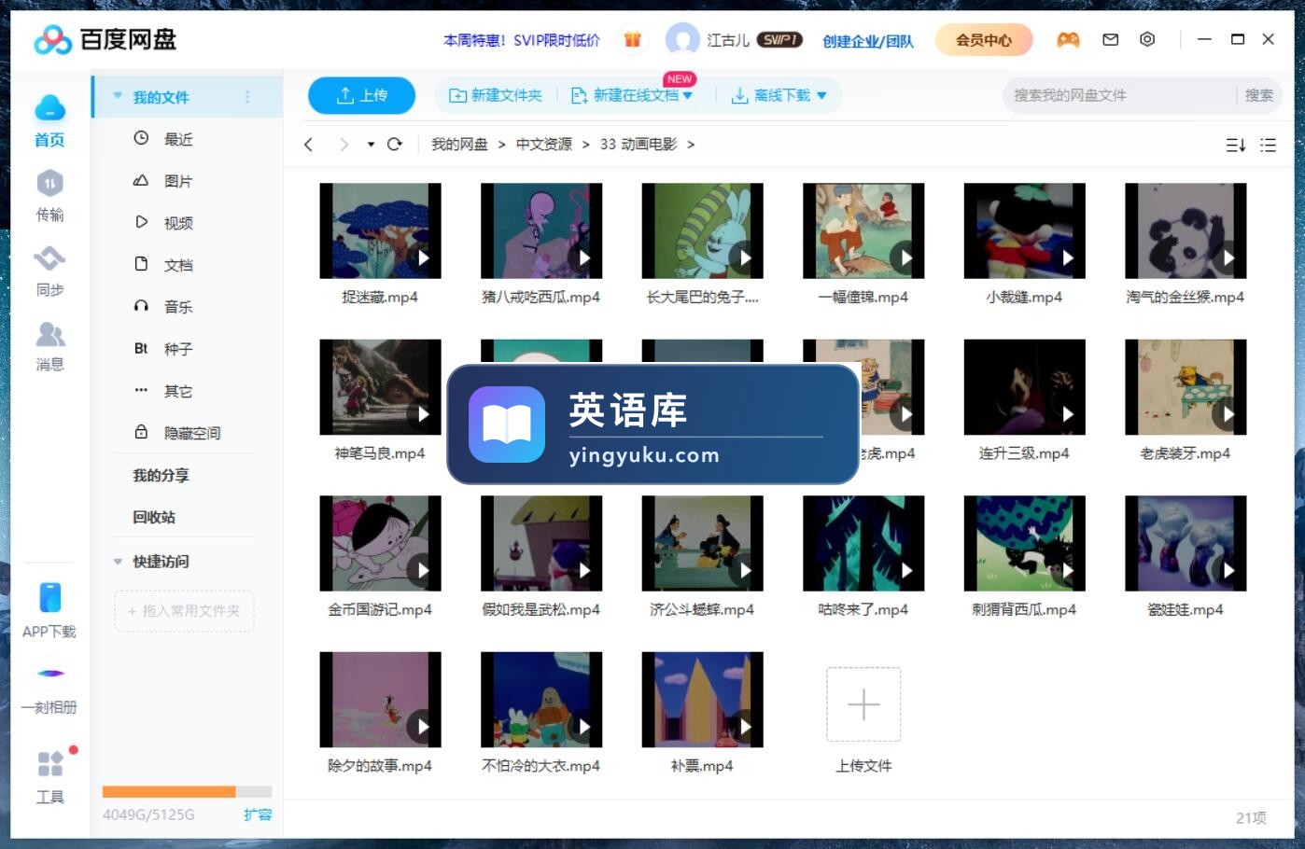The width and height of the screenshot is (1305, 849).
Task: Select 一幅僮锦.mp4 thumbnail
Action: coord(863,230)
